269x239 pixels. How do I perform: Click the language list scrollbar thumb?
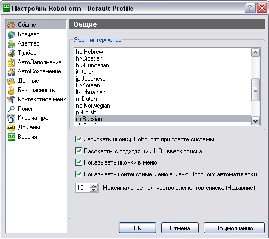coord(256,89)
